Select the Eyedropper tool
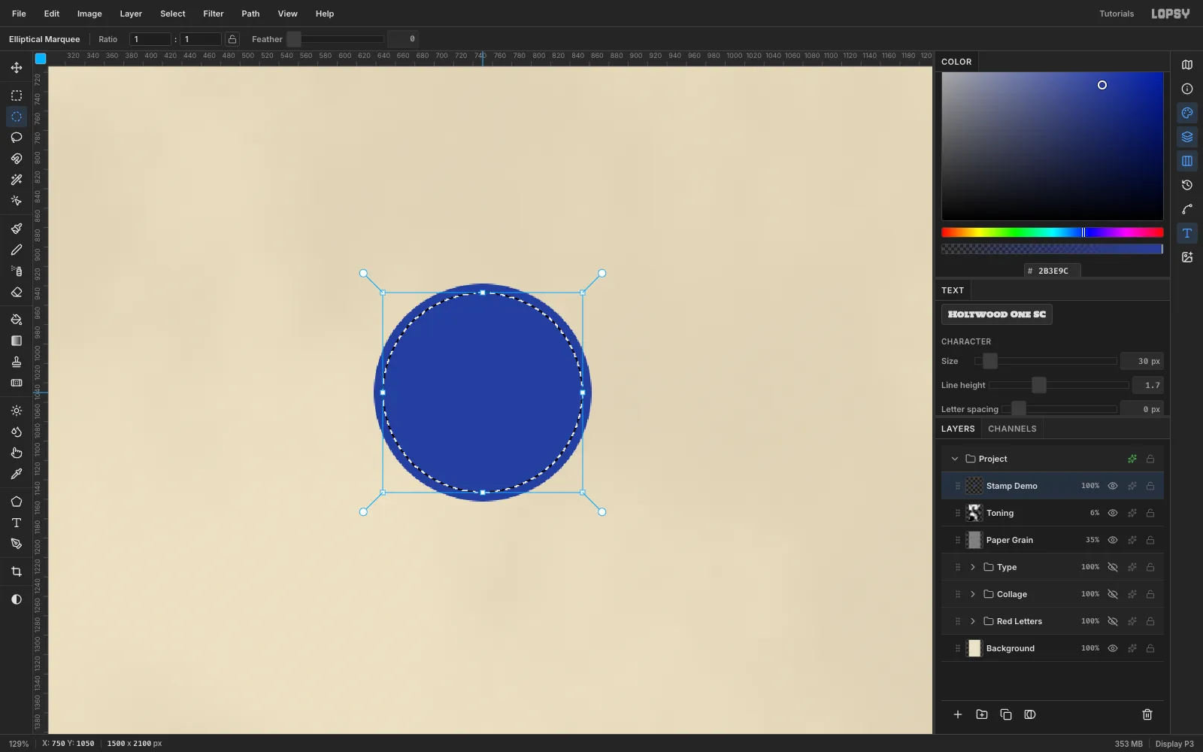 pos(17,474)
